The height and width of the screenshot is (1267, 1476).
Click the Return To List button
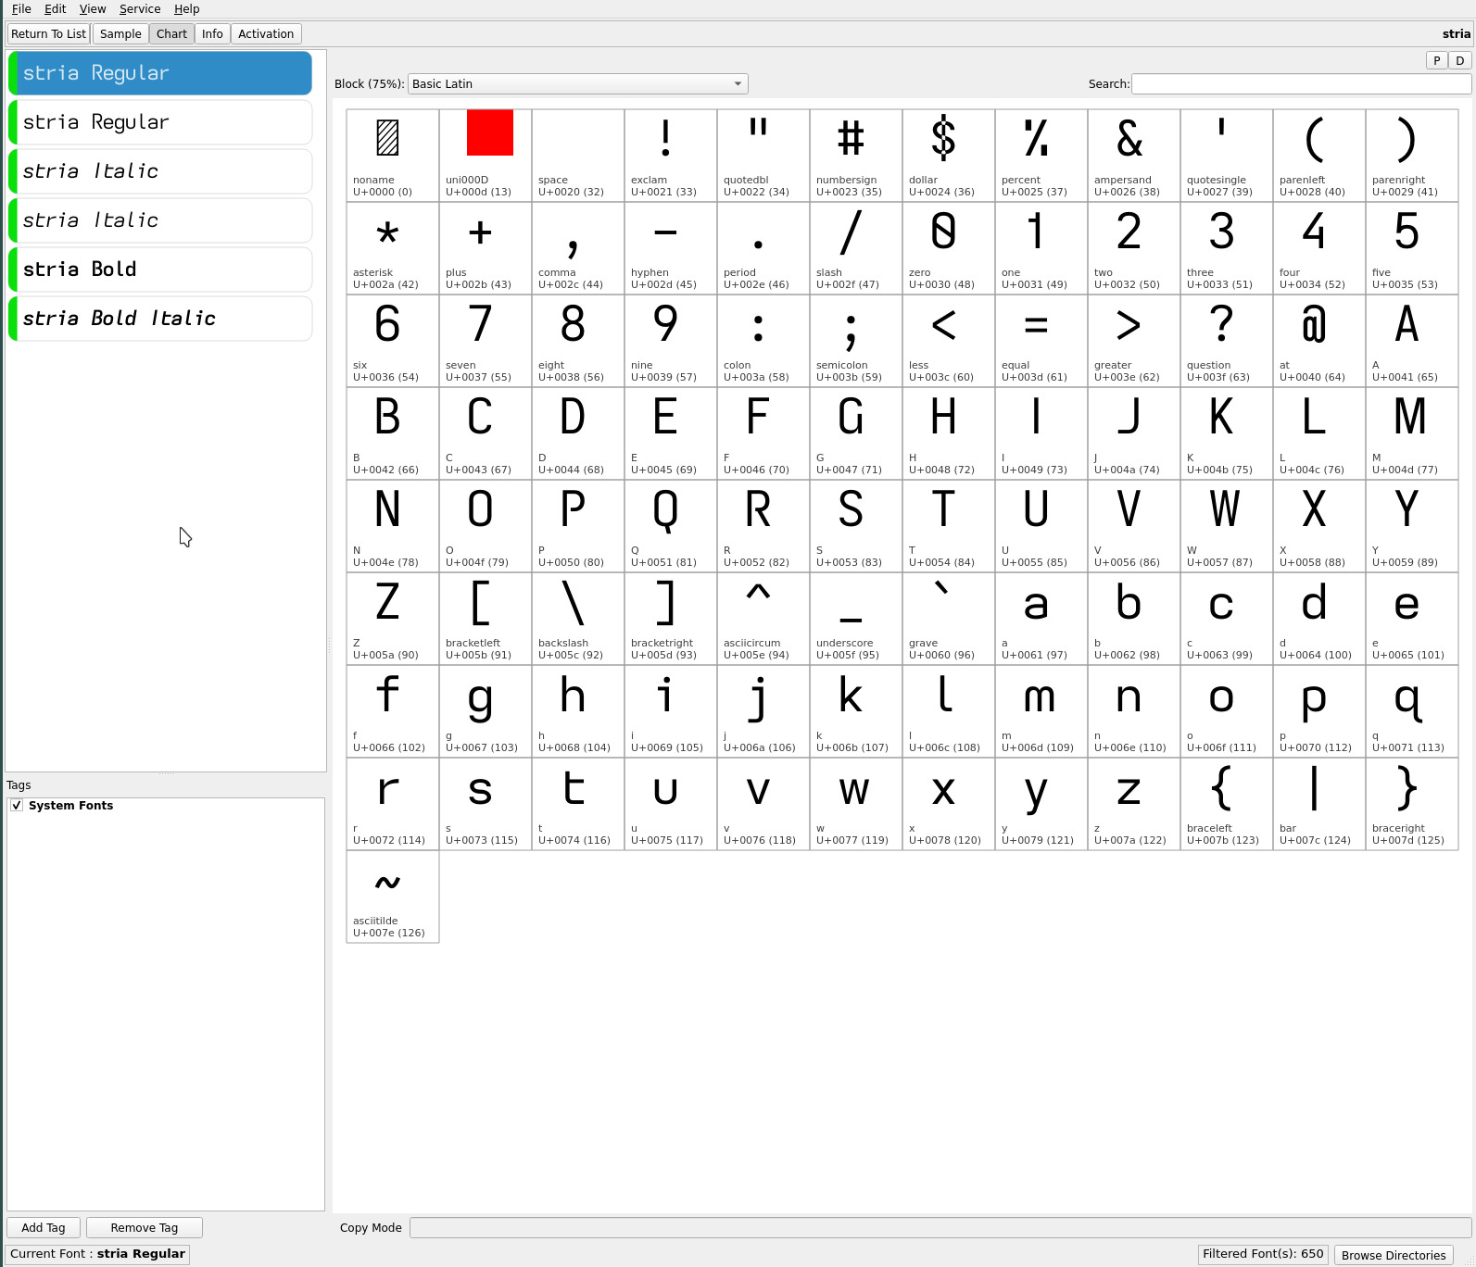coord(48,34)
